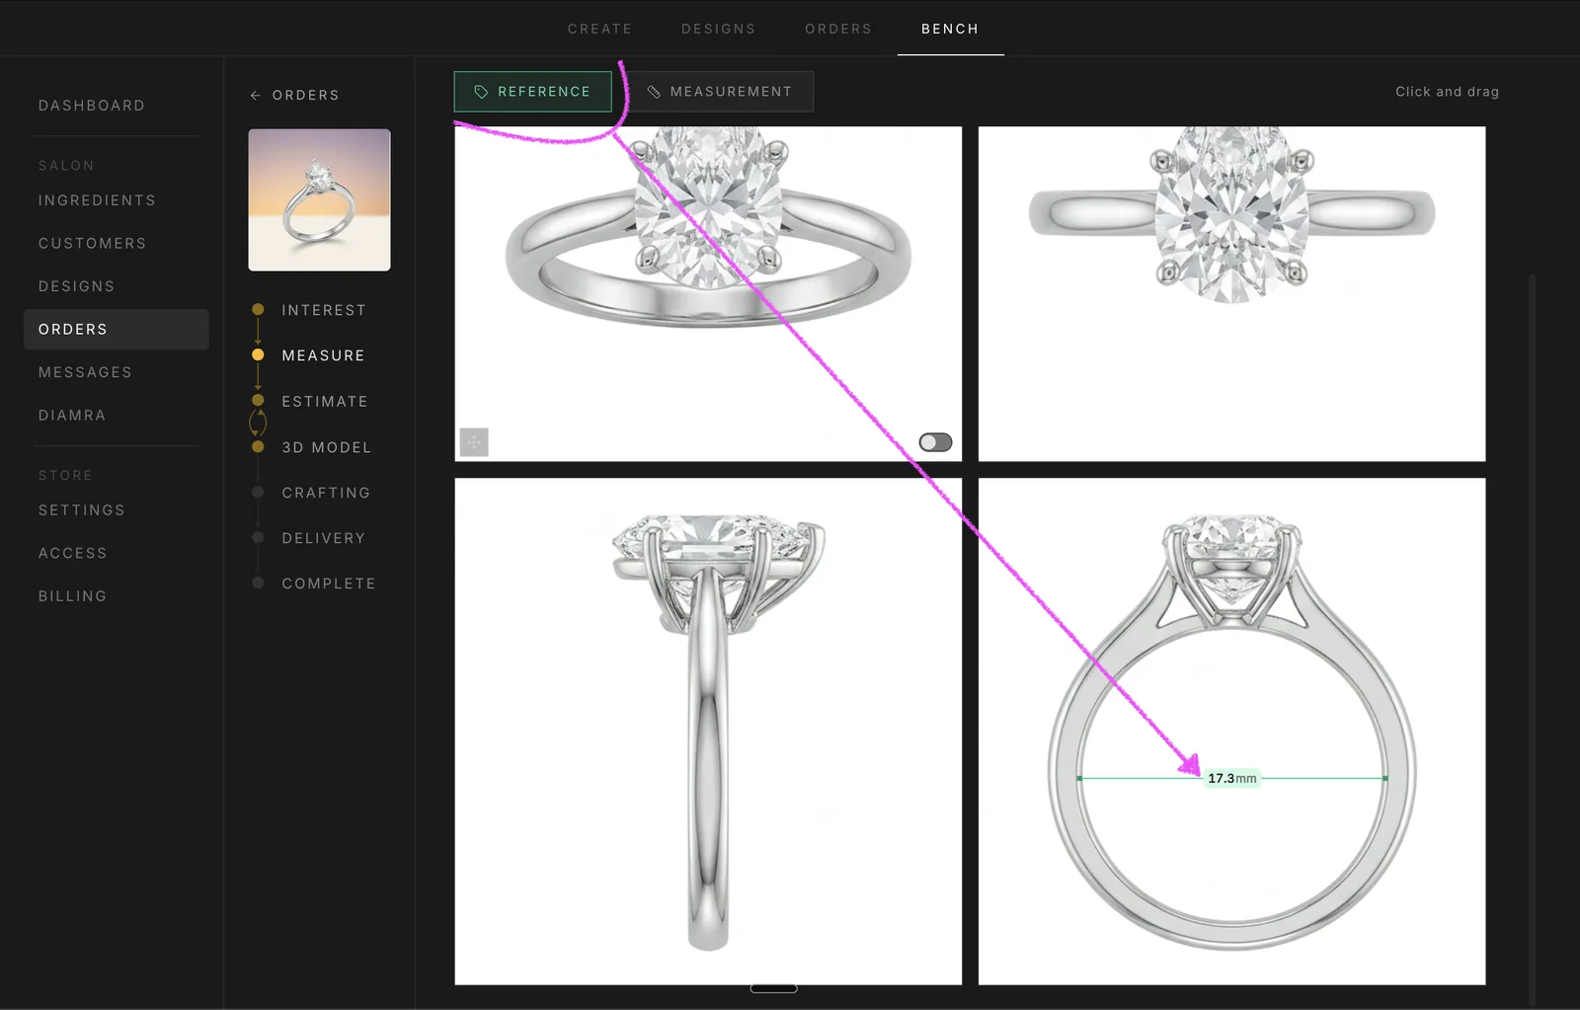Click the circular loop icon between Estimate and 3D Model
The height and width of the screenshot is (1010, 1580).
tap(258, 423)
